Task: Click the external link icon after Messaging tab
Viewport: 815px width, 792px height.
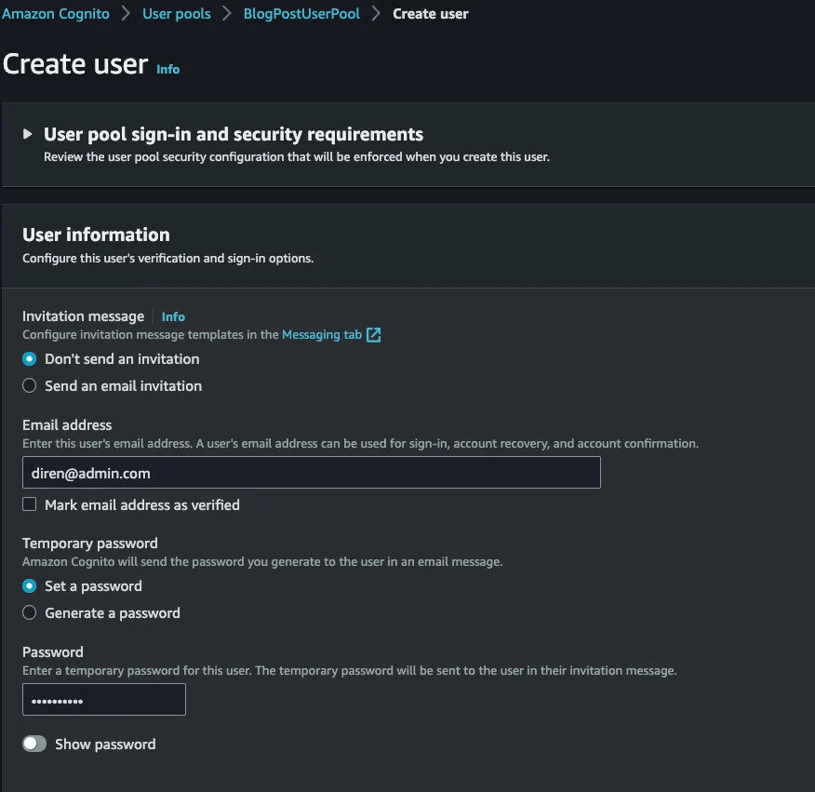Action: tap(374, 335)
